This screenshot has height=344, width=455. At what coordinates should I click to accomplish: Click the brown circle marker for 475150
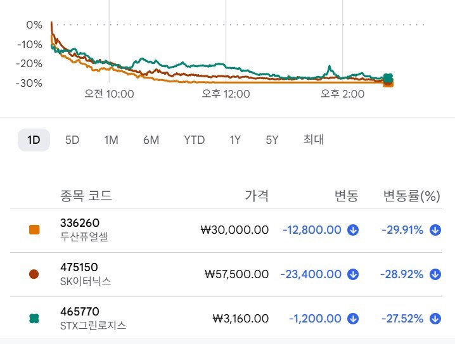[34, 274]
